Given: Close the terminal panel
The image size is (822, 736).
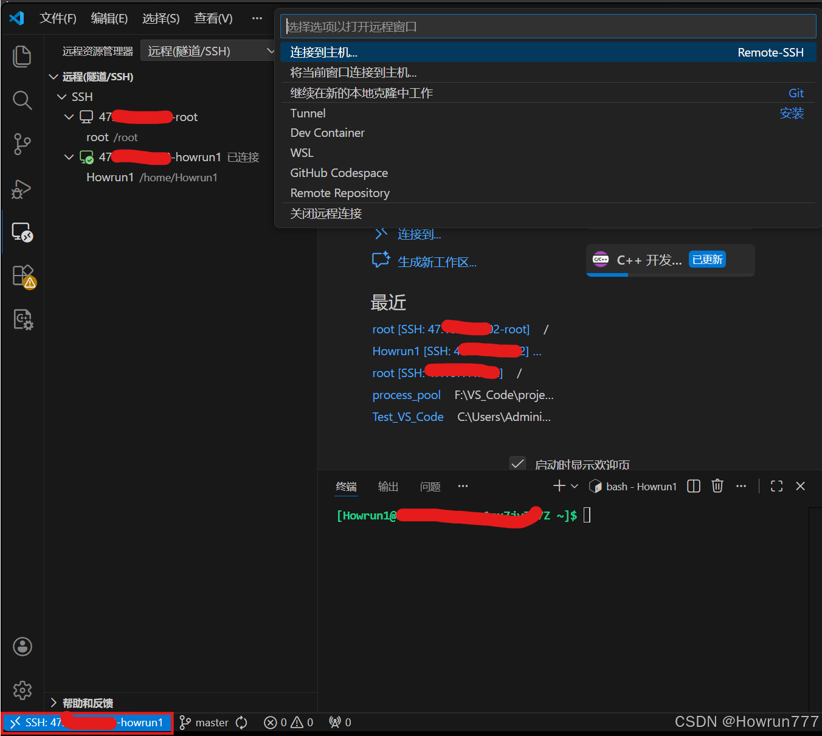Looking at the screenshot, I should [800, 486].
